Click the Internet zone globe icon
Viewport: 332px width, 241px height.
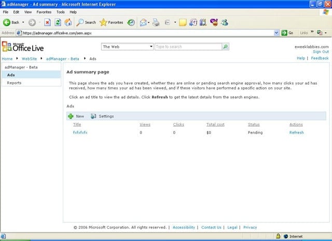click(286, 236)
